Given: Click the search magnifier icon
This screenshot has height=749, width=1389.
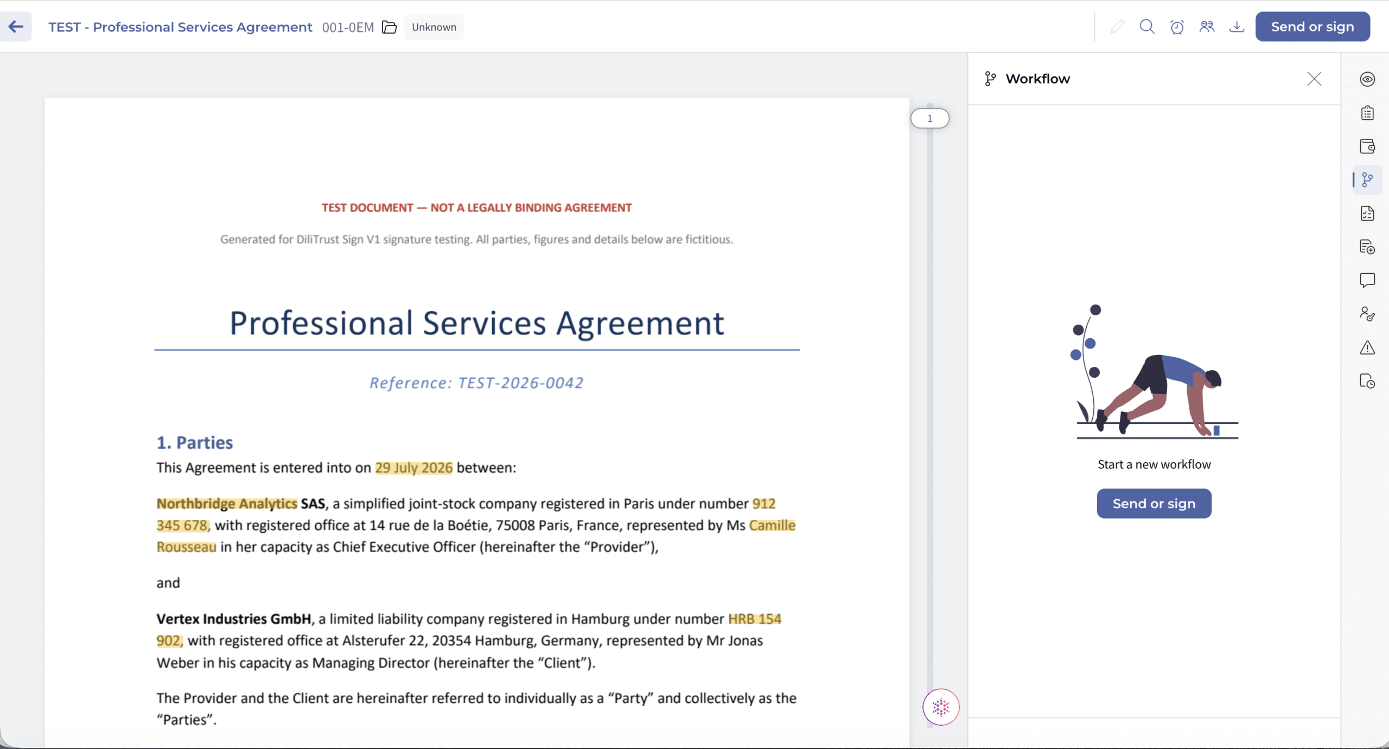Looking at the screenshot, I should coord(1147,27).
